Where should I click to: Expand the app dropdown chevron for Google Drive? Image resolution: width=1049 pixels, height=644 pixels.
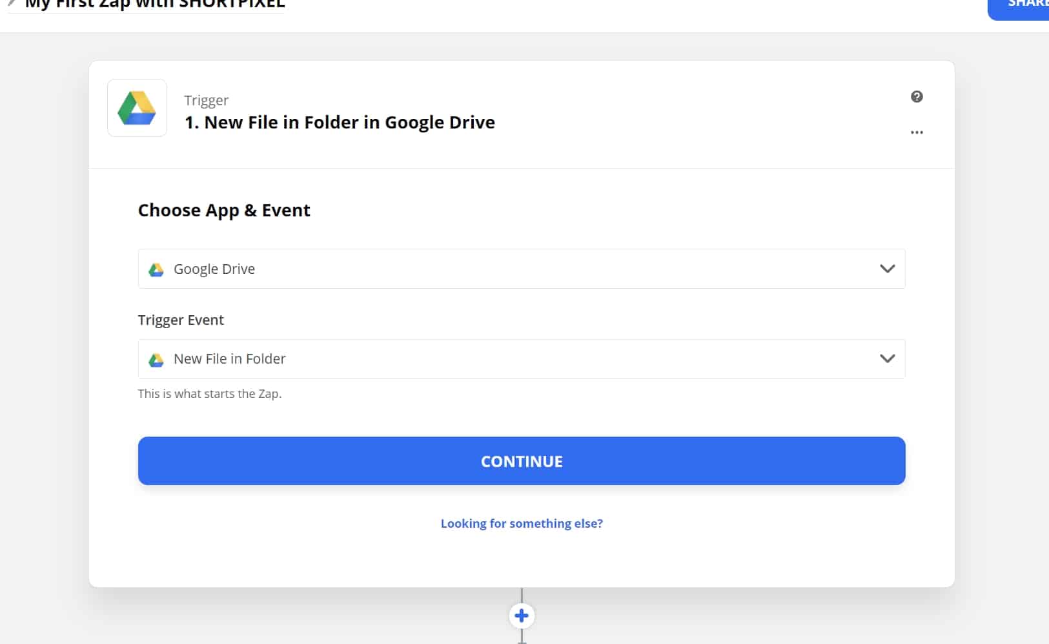pyautogui.click(x=887, y=269)
